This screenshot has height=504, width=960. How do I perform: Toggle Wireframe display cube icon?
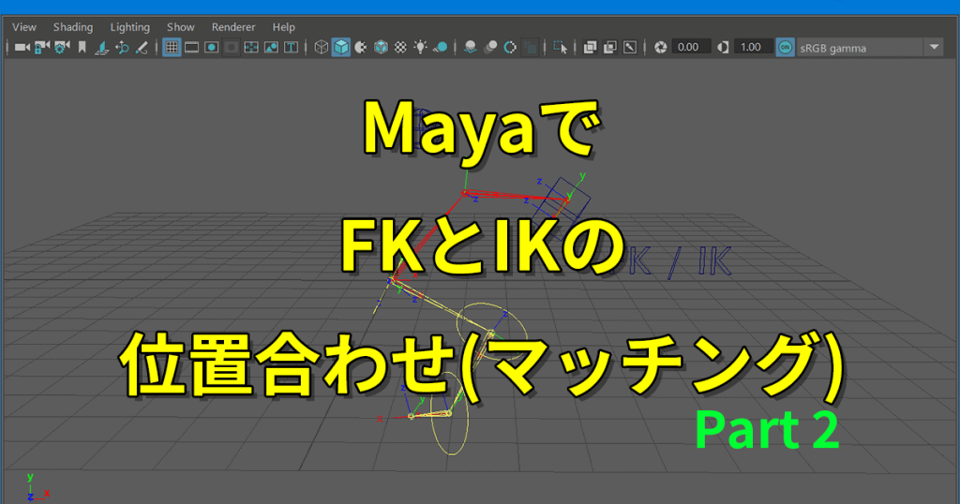click(x=322, y=47)
